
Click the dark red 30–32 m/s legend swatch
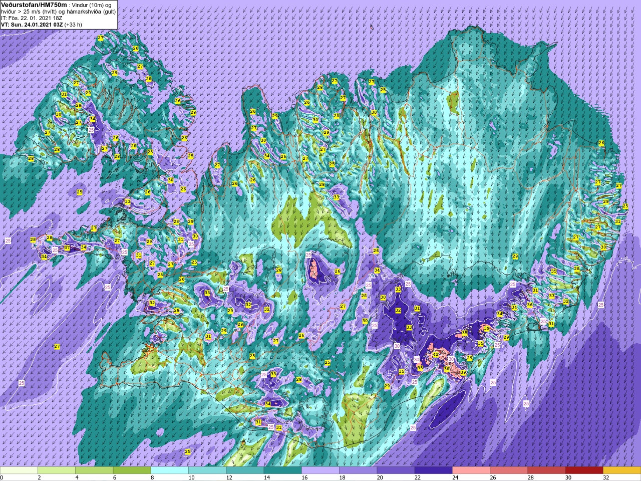(x=584, y=470)
